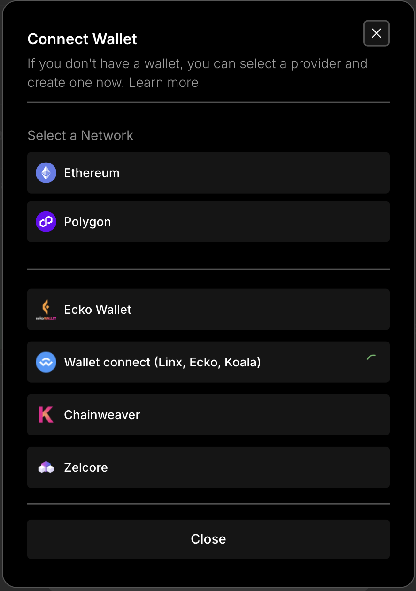Click the "If you don't have a wallet" description
The height and width of the screenshot is (591, 416).
coord(197,64)
